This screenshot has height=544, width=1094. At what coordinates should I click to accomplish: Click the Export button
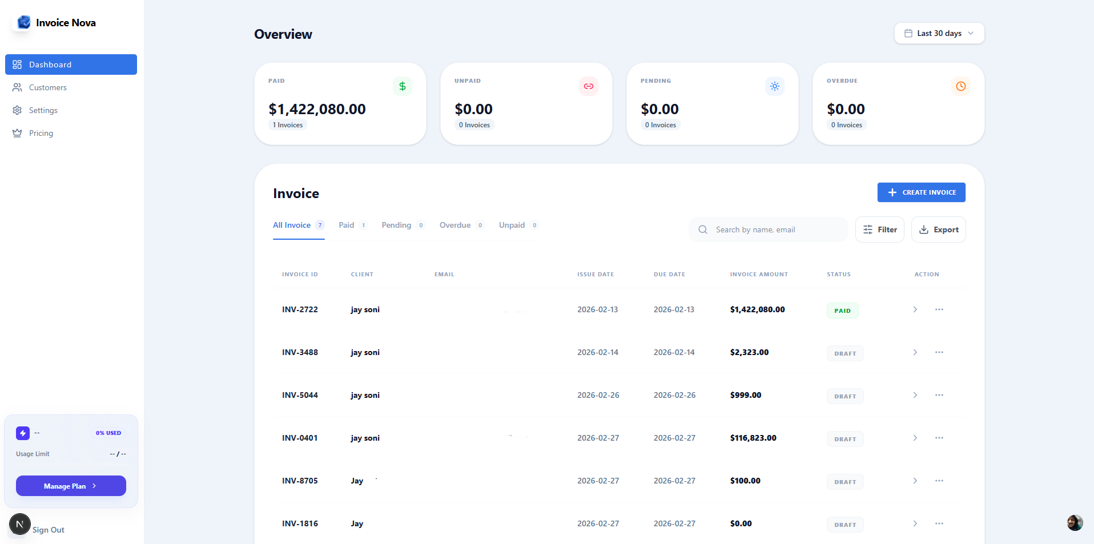tap(939, 229)
